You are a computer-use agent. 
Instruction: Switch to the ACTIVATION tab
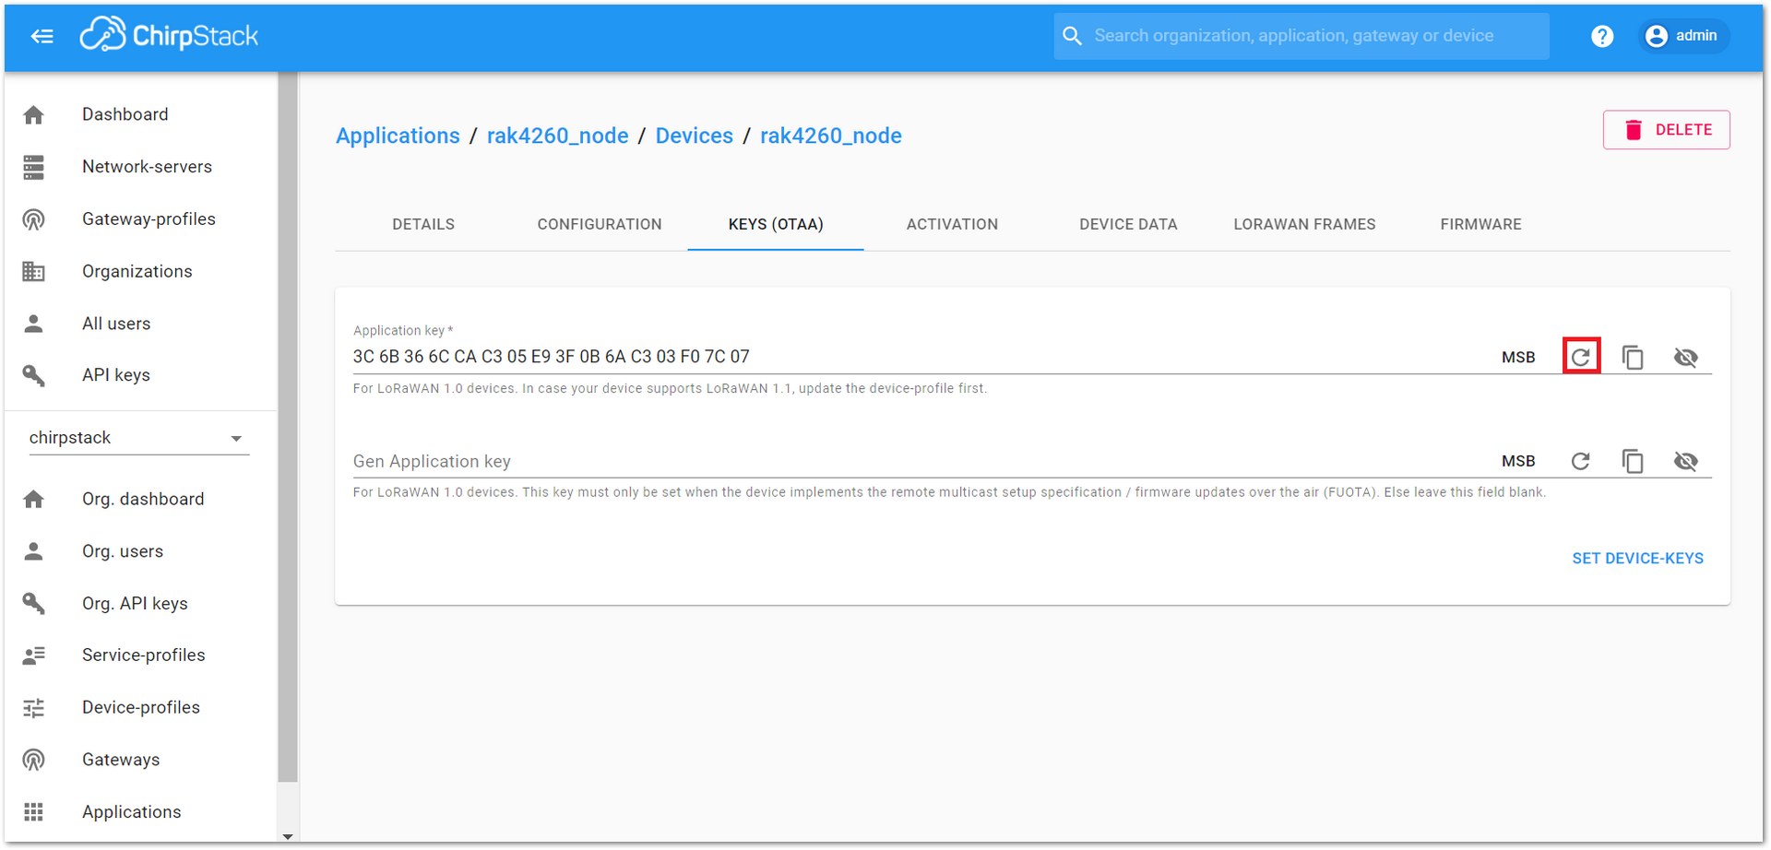point(952,224)
